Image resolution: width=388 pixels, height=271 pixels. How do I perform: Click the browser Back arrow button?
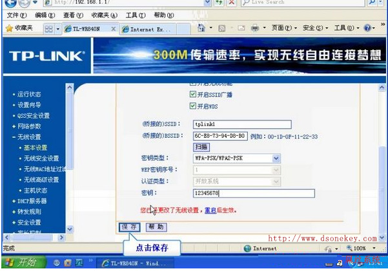point(10,3)
